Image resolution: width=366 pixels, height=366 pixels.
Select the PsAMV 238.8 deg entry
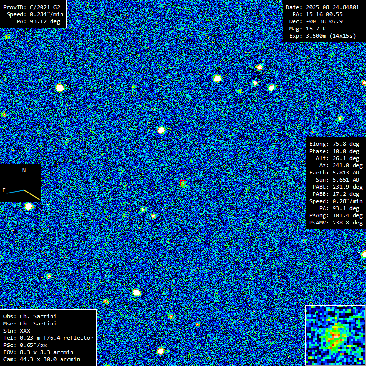[x=335, y=223]
